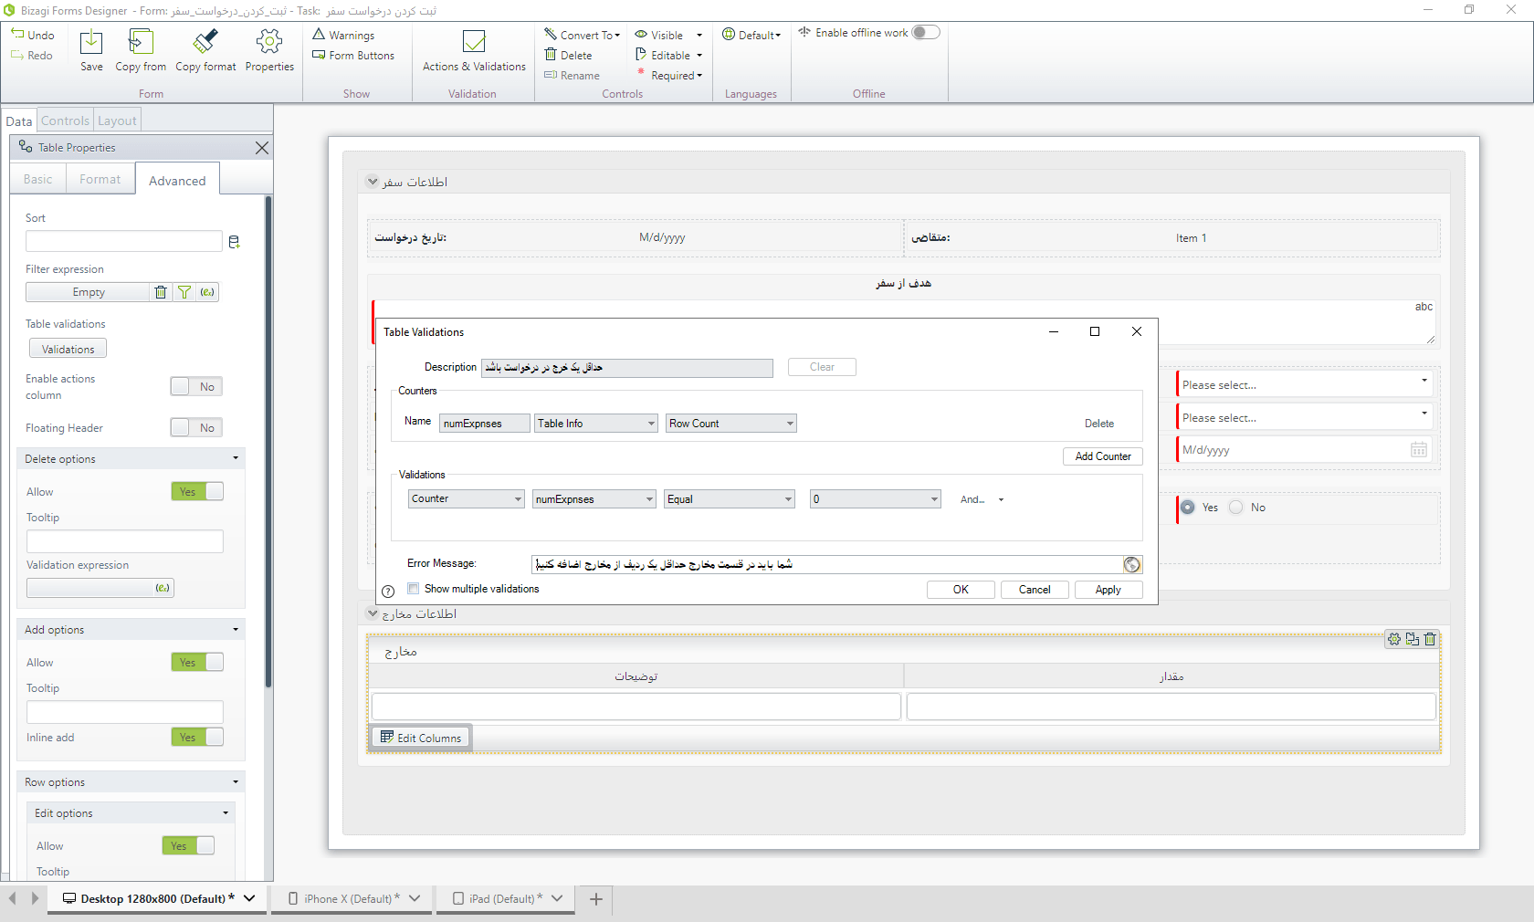Image resolution: width=1534 pixels, height=922 pixels.
Task: Open Validation expression editor icon
Action: [x=163, y=588]
